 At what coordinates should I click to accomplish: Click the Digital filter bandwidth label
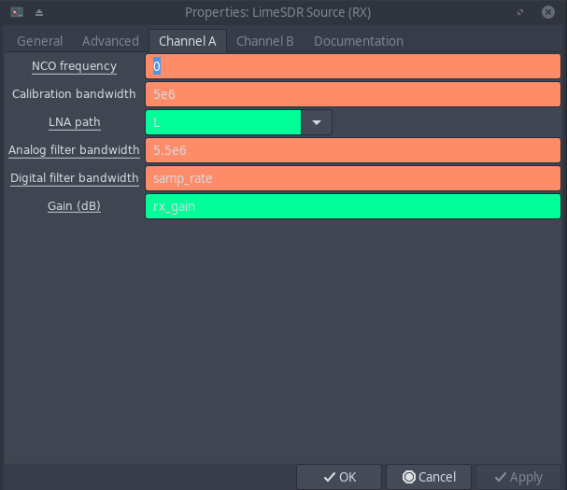[x=75, y=178]
